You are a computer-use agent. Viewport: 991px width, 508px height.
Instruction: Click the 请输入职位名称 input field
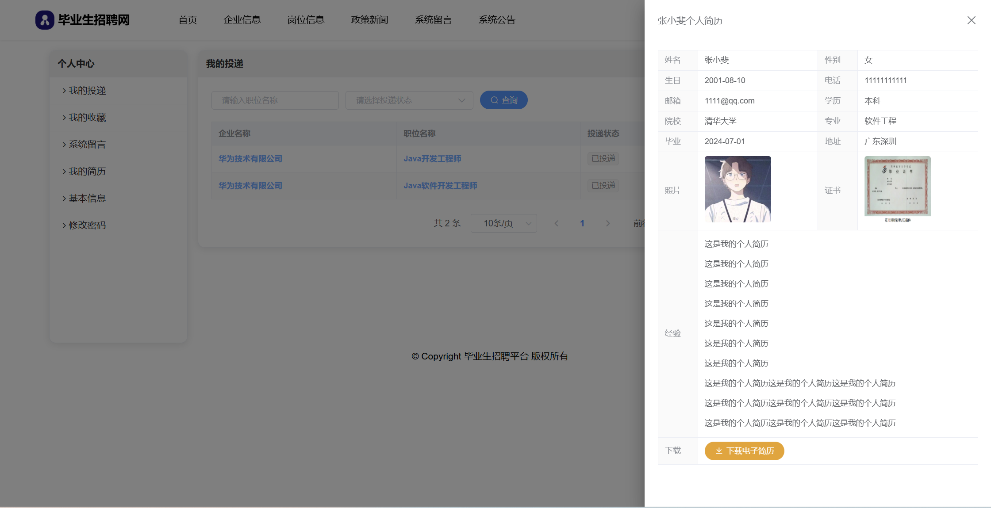pos(275,100)
